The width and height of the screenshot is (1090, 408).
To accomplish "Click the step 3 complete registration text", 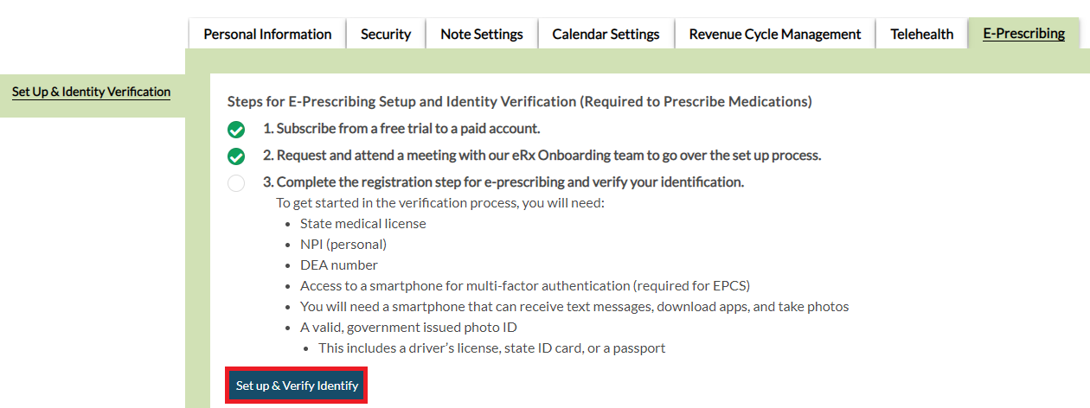I will click(x=503, y=182).
